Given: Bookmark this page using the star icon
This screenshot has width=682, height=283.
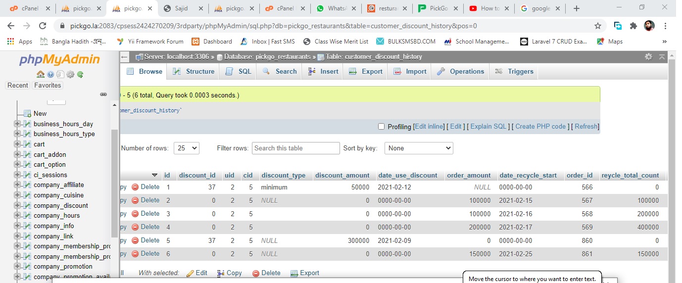Looking at the screenshot, I should (598, 26).
